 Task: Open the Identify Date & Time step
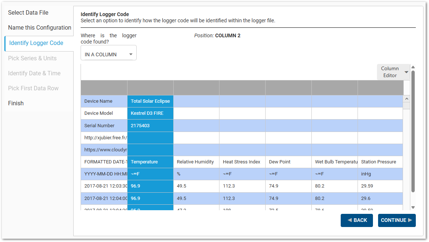pos(34,73)
